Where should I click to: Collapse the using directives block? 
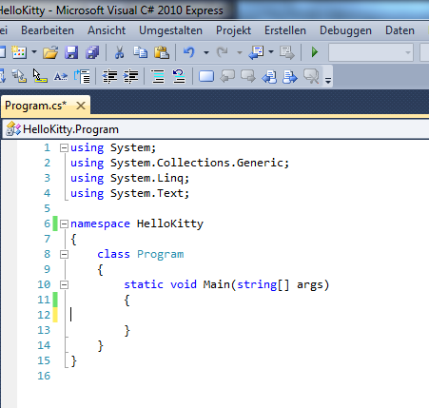(64, 147)
